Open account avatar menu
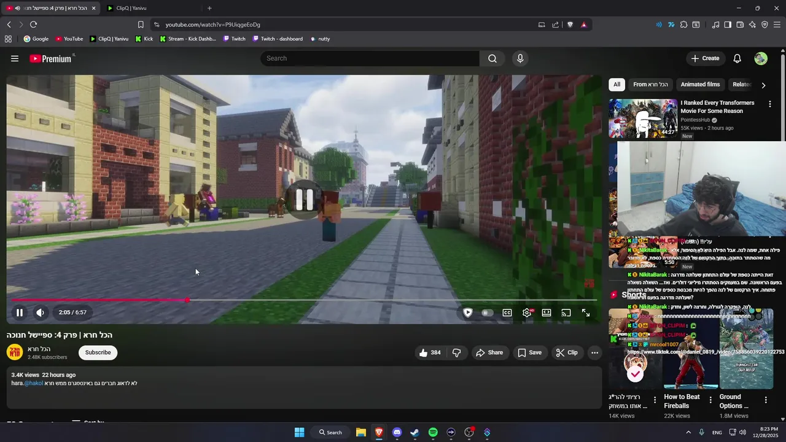786x442 pixels. (x=761, y=58)
